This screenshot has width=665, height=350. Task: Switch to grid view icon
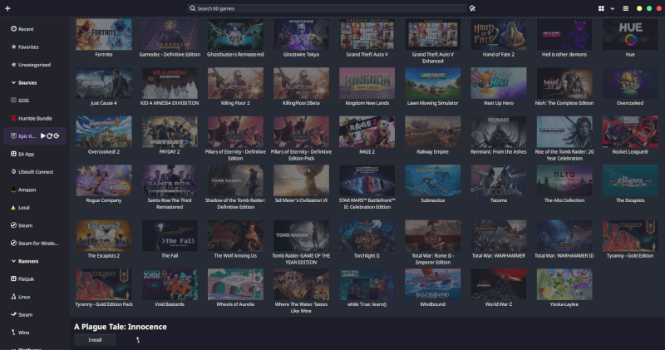(x=601, y=8)
